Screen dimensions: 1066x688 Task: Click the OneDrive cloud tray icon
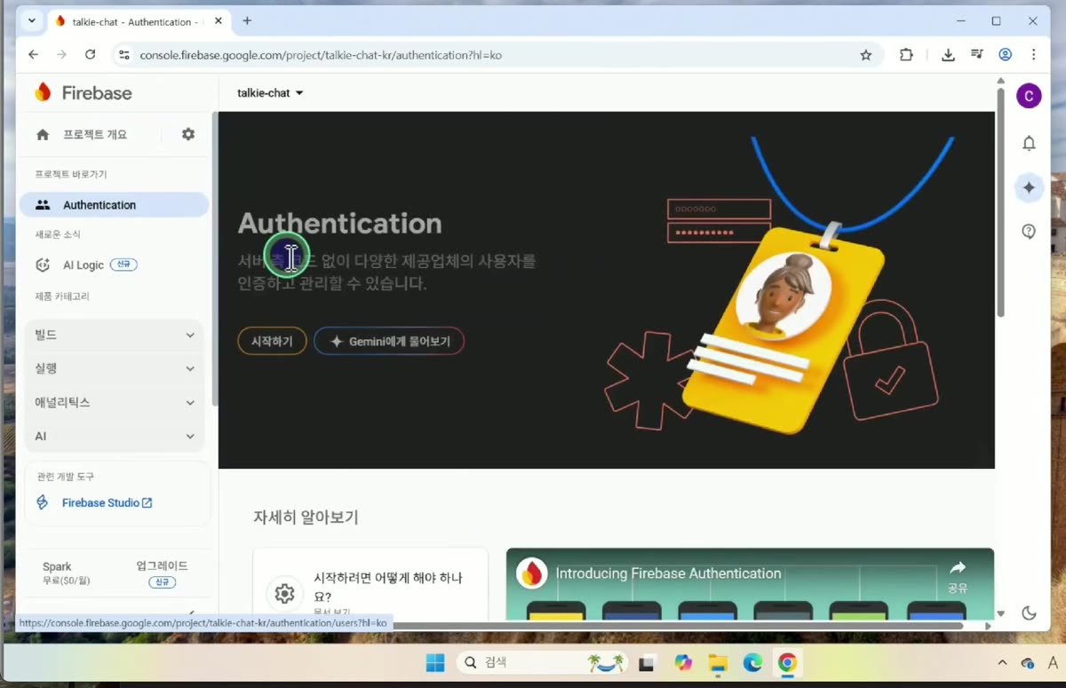1028,663
